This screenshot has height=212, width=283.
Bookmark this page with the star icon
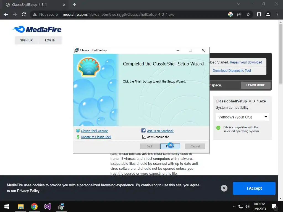(248, 14)
